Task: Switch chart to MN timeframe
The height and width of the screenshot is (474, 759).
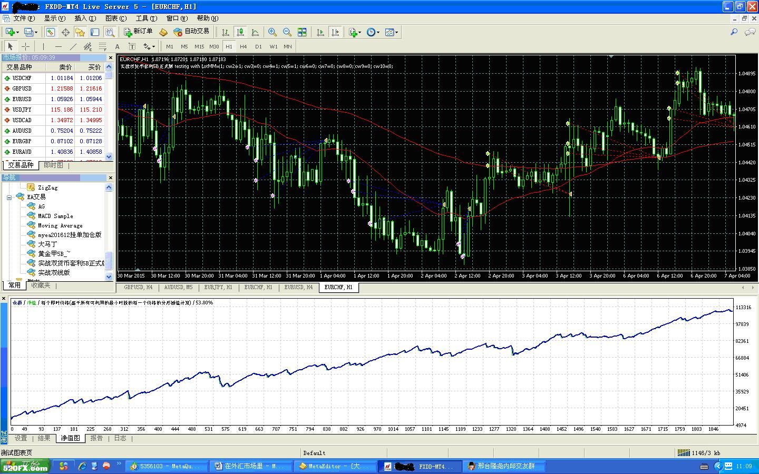Action: tap(288, 46)
